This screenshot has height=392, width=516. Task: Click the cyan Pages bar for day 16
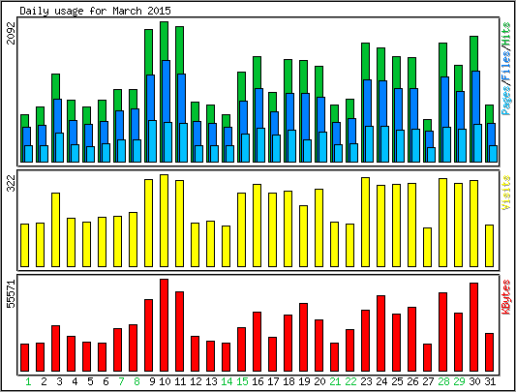click(261, 145)
